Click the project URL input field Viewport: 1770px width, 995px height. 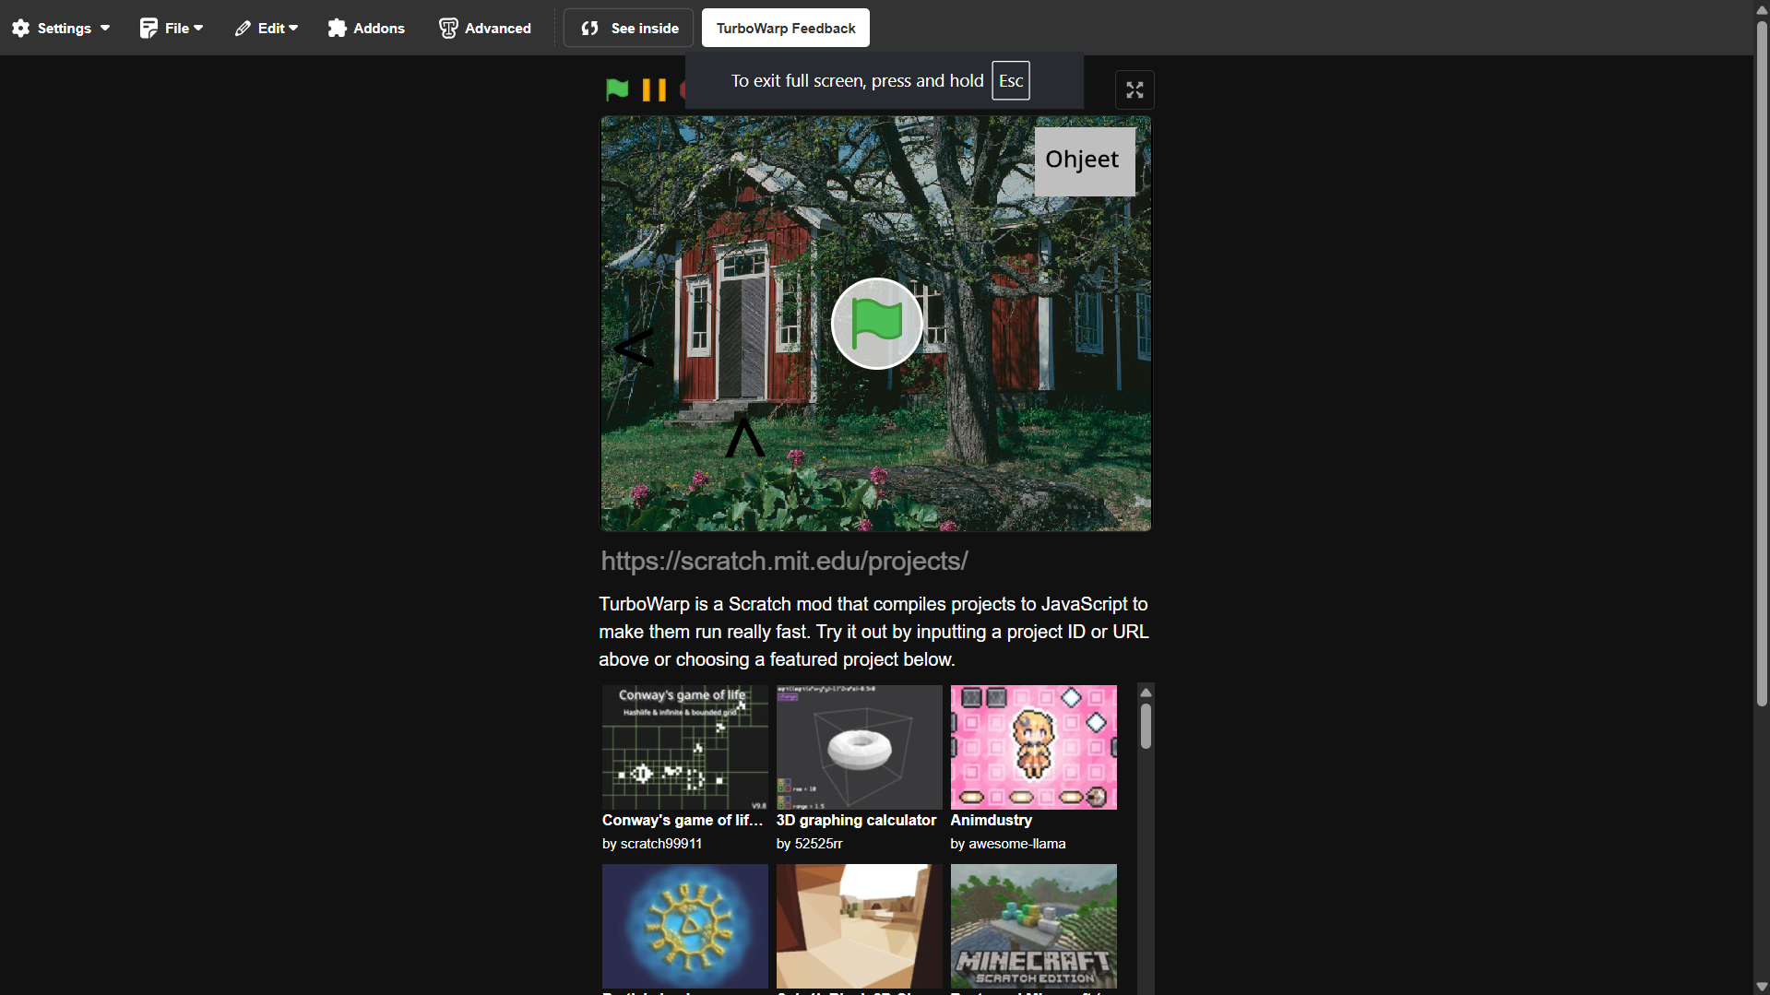tap(875, 561)
